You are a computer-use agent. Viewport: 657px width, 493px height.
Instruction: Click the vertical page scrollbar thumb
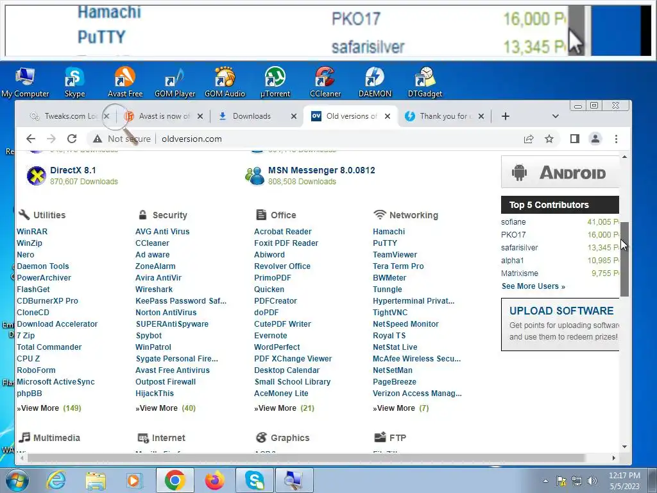[x=624, y=259]
